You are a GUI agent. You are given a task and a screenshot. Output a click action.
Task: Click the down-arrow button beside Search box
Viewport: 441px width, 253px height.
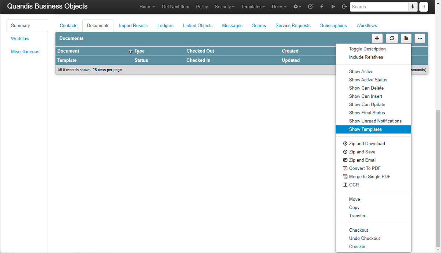(413, 7)
